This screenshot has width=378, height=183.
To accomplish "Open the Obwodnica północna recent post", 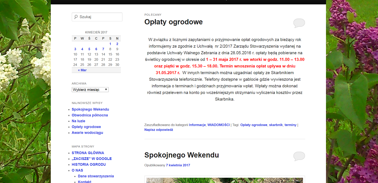I will click(x=90, y=115).
